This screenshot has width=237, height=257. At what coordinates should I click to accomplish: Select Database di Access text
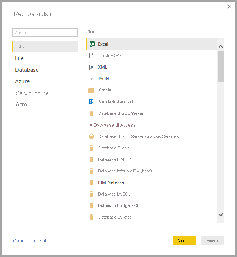pyautogui.click(x=115, y=125)
